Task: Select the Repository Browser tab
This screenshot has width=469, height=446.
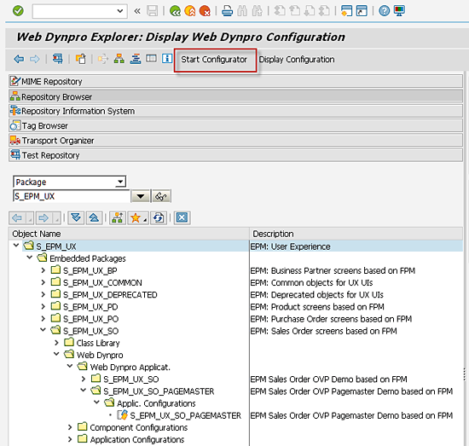Action: 235,96
